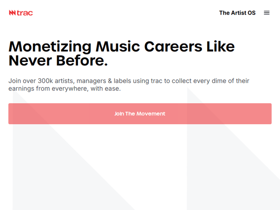Click the red trac logo mark
Viewport: 280px width, 210px height.
(12, 13)
